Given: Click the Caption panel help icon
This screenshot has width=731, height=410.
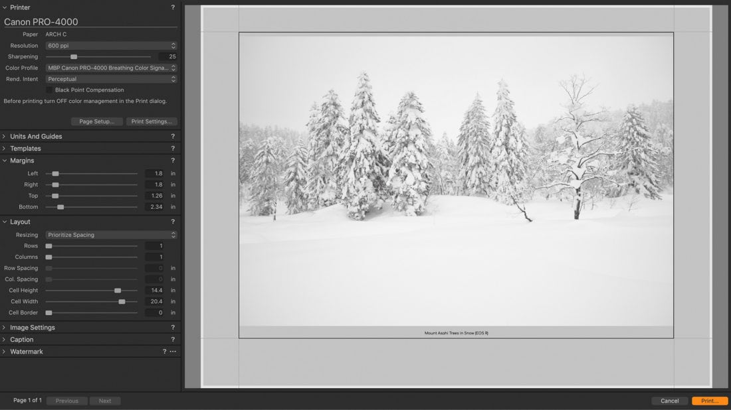Looking at the screenshot, I should (x=173, y=340).
